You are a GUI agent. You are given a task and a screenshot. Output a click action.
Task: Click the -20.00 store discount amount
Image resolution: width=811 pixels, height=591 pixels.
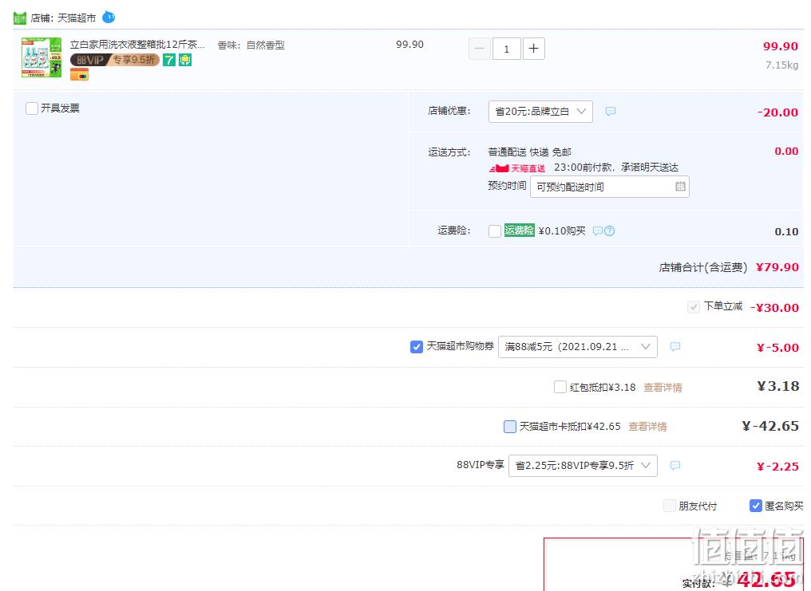click(777, 112)
